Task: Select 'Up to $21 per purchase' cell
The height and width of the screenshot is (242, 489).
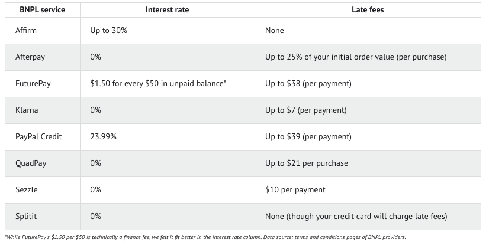Action: coord(368,163)
